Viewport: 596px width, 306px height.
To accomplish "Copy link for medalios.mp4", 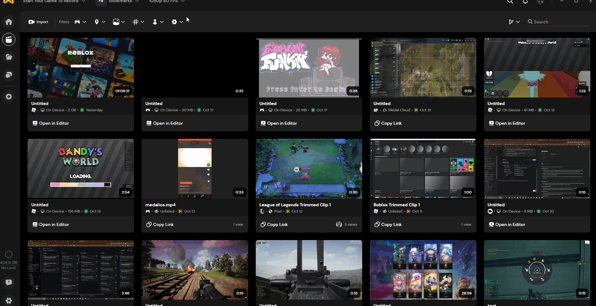I will pos(160,224).
